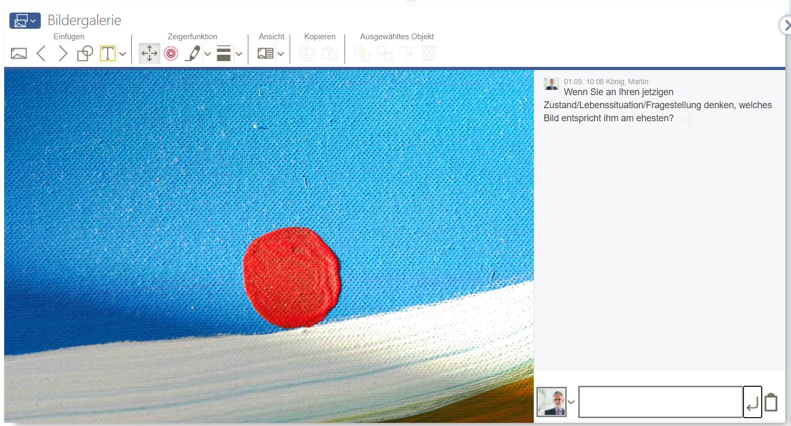
Task: Click the bring-to-front icon for selected object
Action: click(362, 53)
